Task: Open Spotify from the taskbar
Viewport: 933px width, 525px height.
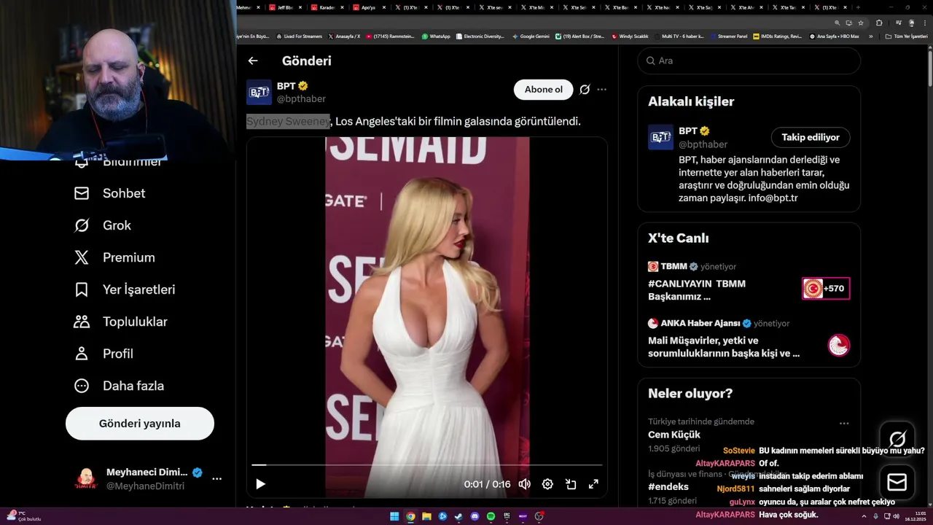Action: (491, 516)
